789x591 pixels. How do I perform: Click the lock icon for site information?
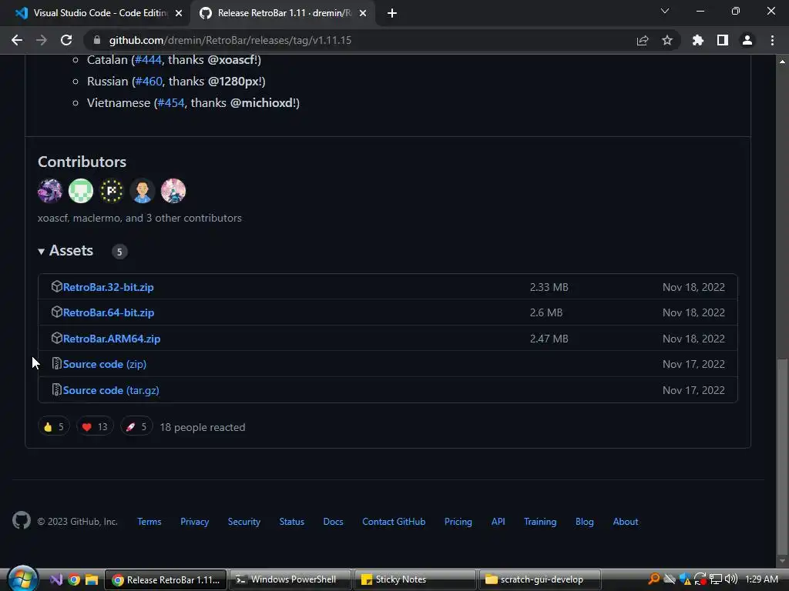click(97, 40)
